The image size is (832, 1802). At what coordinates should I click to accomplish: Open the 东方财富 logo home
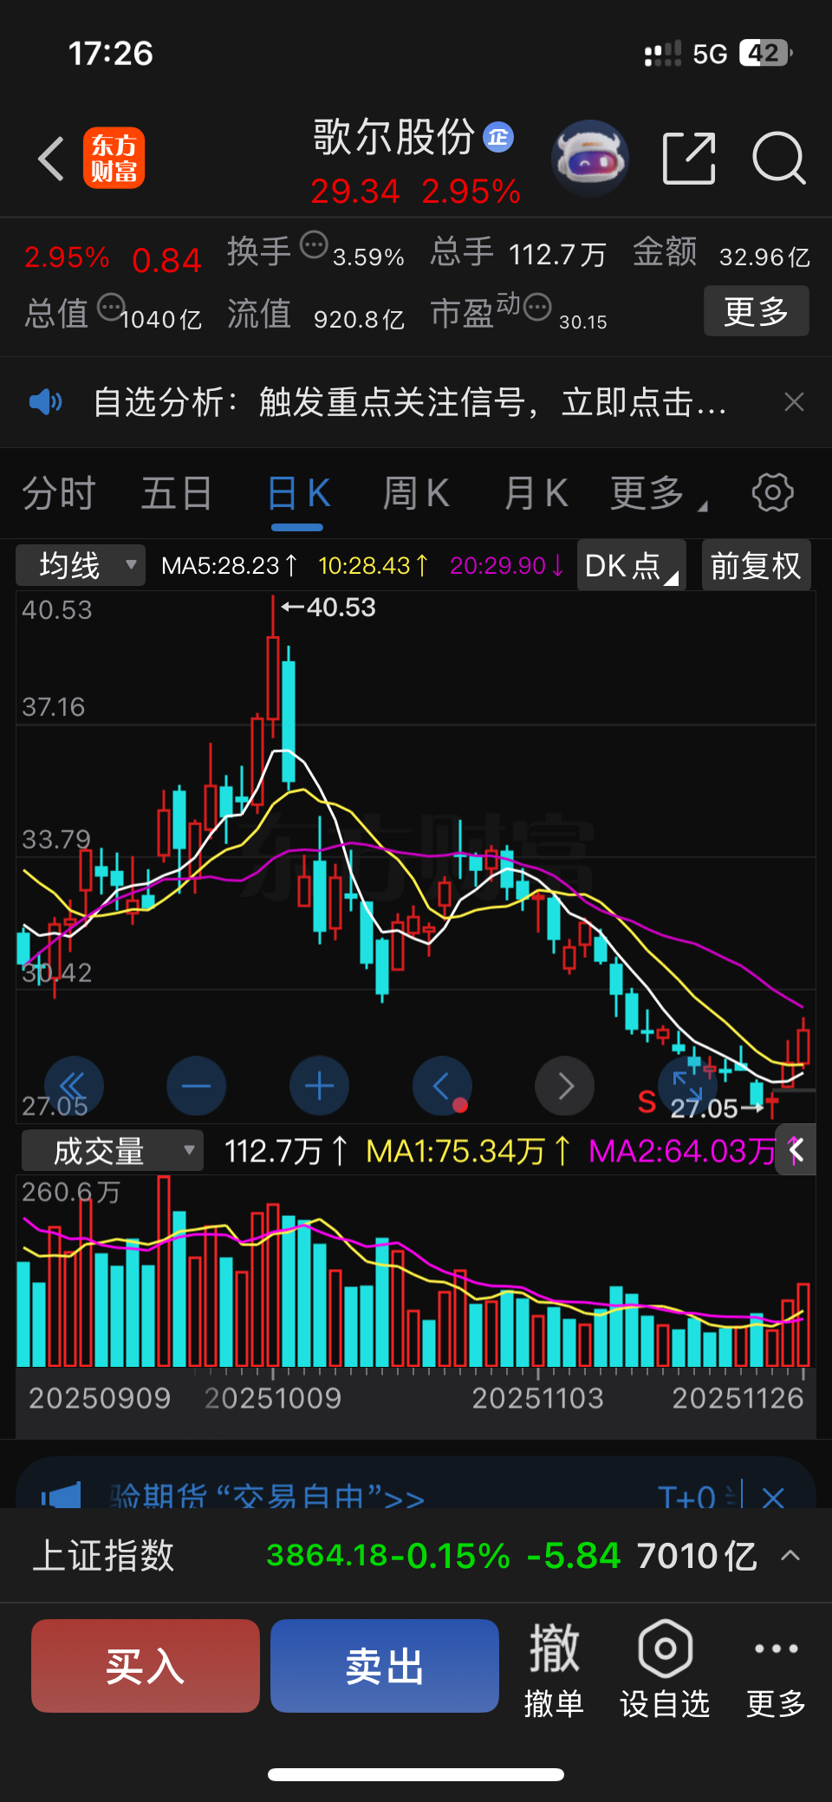114,159
